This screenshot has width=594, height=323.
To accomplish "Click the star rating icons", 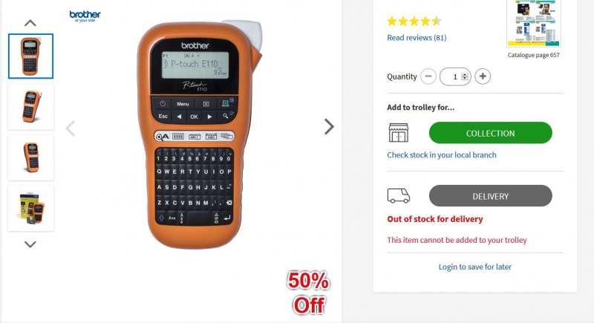I will click(414, 22).
